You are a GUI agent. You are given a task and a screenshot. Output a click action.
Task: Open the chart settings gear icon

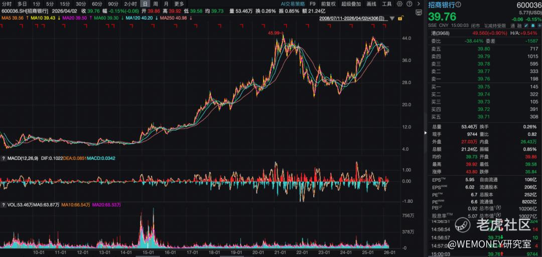coord(400,4)
